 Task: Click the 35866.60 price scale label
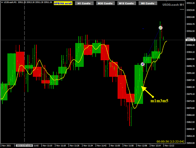(x=190, y=115)
